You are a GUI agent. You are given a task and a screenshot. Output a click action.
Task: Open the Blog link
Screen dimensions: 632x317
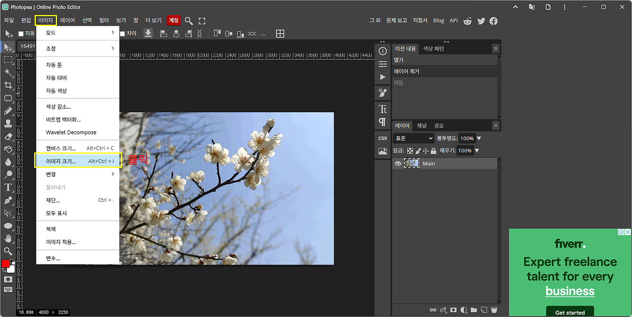point(438,21)
